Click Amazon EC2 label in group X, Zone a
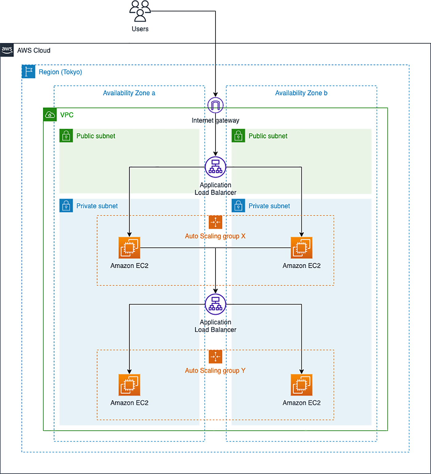Screen dimensions: 431x474 [129, 266]
